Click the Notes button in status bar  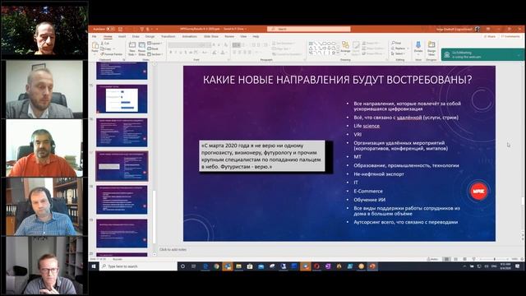[432, 259]
